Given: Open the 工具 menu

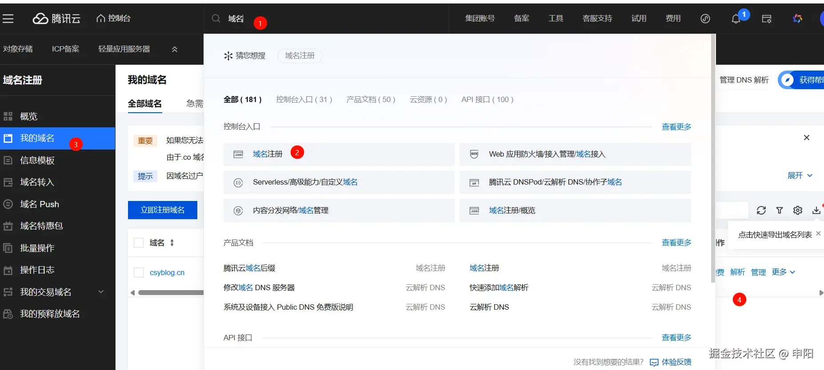Looking at the screenshot, I should pos(556,19).
